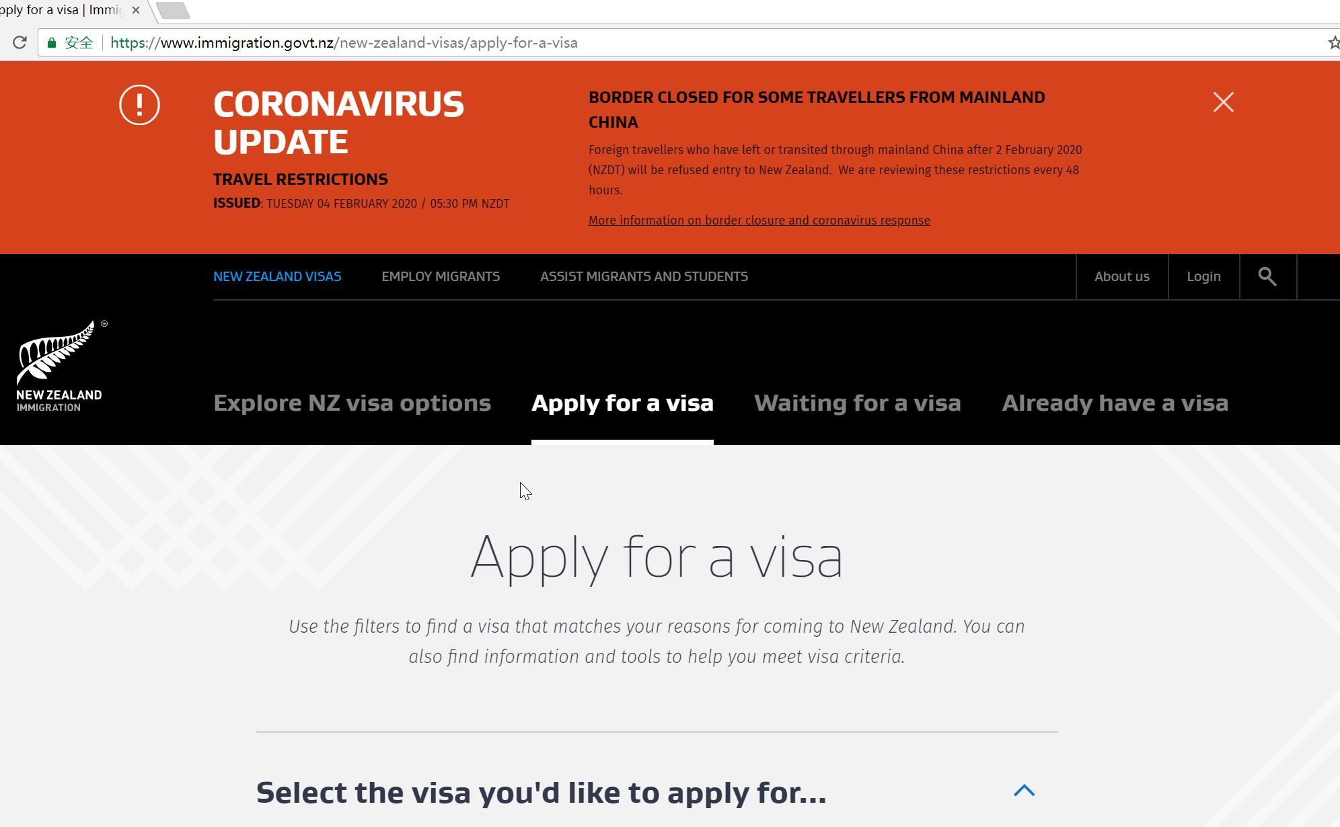The image size is (1340, 827).
Task: Open the Employ Migrants menu
Action: pyautogui.click(x=441, y=276)
